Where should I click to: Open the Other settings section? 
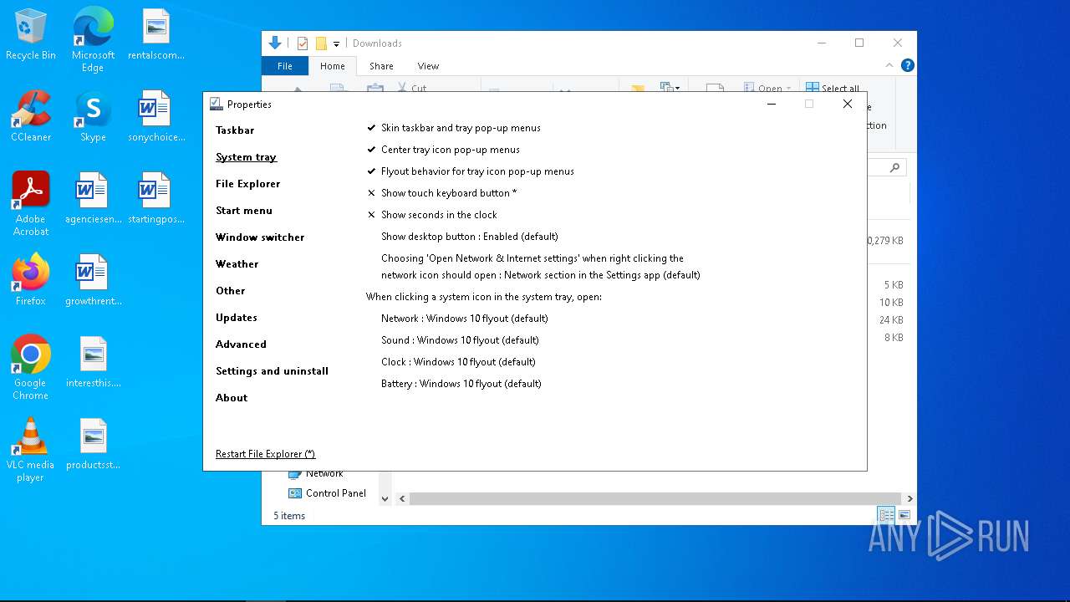pyautogui.click(x=231, y=291)
